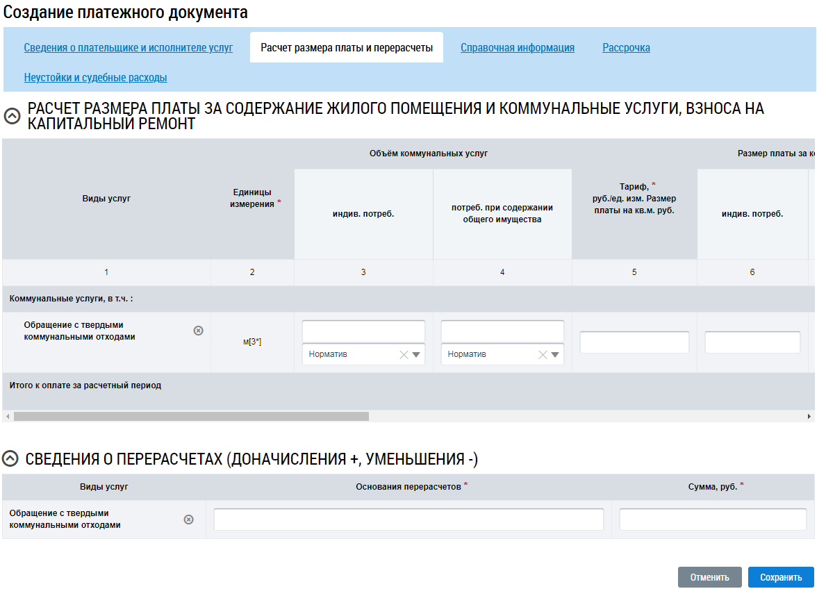This screenshot has height=598, width=826.
Task: Click the horizontal table scrollbar thumb
Action: [x=191, y=417]
